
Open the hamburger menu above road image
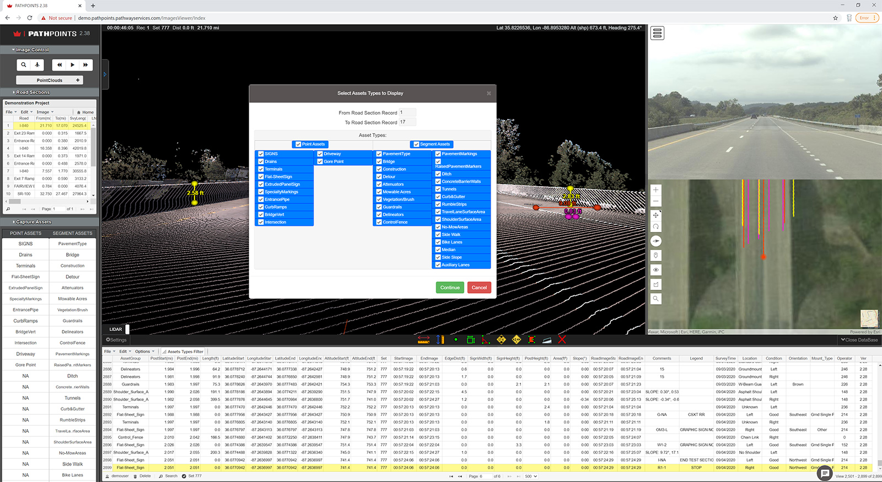click(x=657, y=34)
